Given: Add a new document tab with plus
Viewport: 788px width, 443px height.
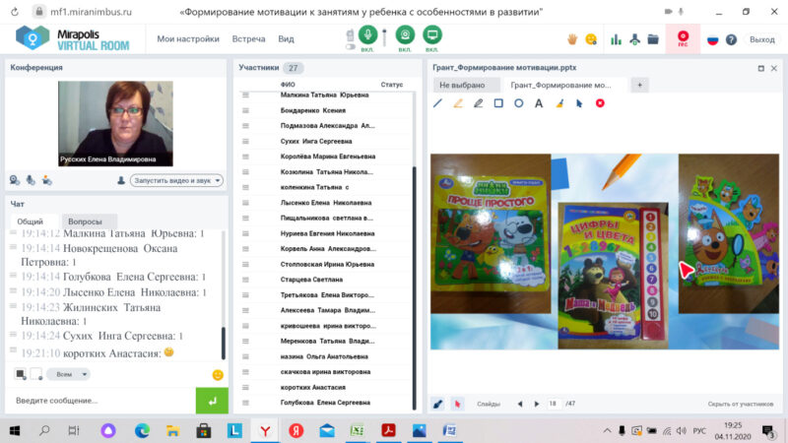Looking at the screenshot, I should [x=639, y=85].
